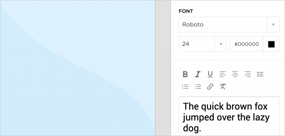Open the font family dropdown arrow

[x=273, y=24]
